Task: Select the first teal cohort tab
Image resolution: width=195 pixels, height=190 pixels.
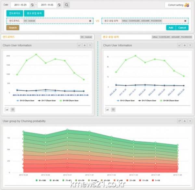Action: 14,13
